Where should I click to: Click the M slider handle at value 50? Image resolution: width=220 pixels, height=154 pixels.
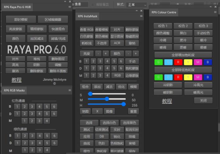(107, 99)
